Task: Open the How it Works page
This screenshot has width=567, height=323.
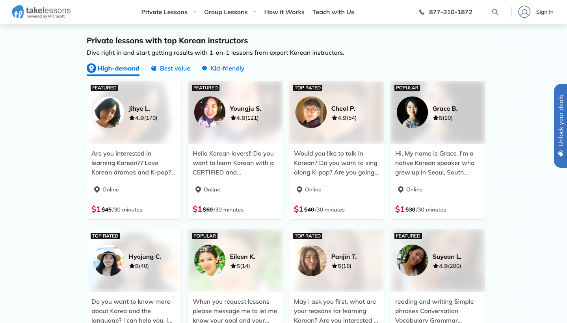Action: [284, 12]
